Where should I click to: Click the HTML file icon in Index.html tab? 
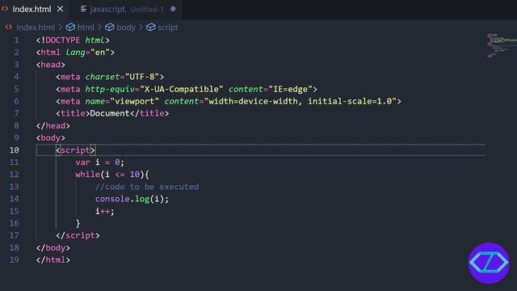coord(5,9)
